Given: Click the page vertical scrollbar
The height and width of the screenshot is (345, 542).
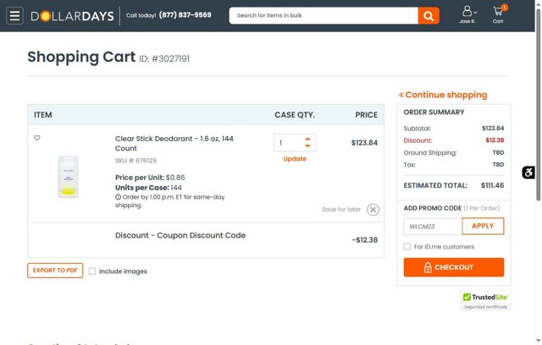Looking at the screenshot, I should tap(539, 103).
